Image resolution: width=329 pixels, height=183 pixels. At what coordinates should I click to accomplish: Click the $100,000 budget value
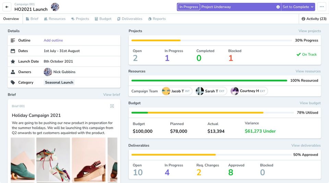coord(143,131)
